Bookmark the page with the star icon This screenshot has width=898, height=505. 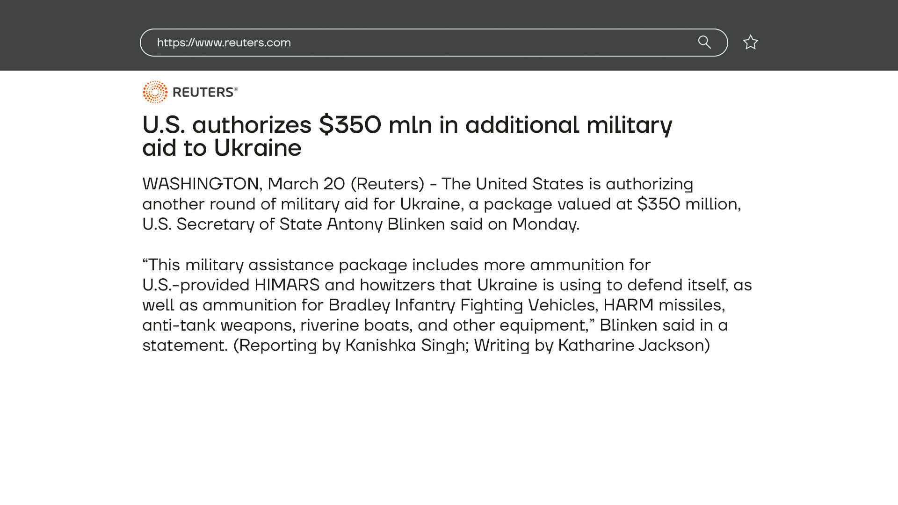coord(750,42)
